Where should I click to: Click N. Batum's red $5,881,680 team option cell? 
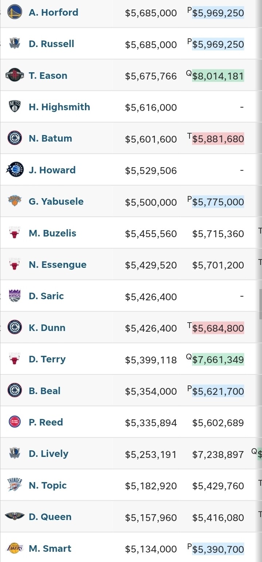(218, 139)
